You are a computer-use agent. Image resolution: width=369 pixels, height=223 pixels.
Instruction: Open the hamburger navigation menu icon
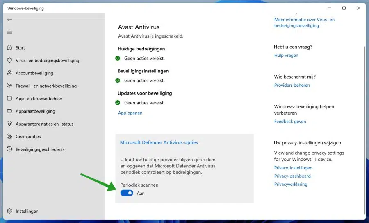point(9,32)
